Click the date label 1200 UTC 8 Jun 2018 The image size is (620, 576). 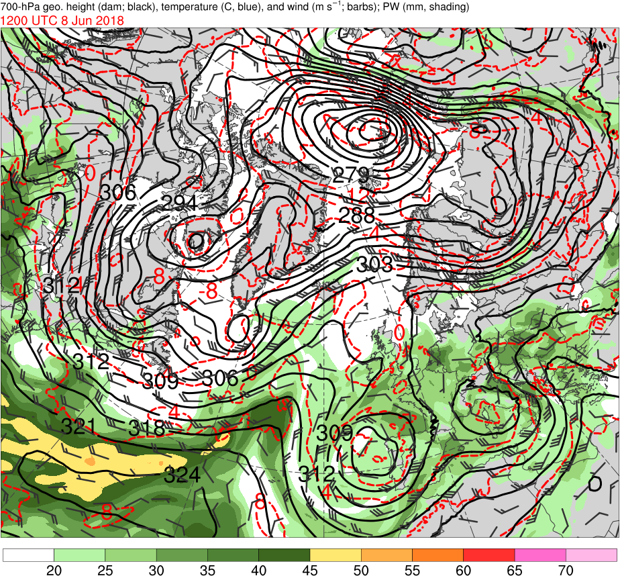pos(62,21)
